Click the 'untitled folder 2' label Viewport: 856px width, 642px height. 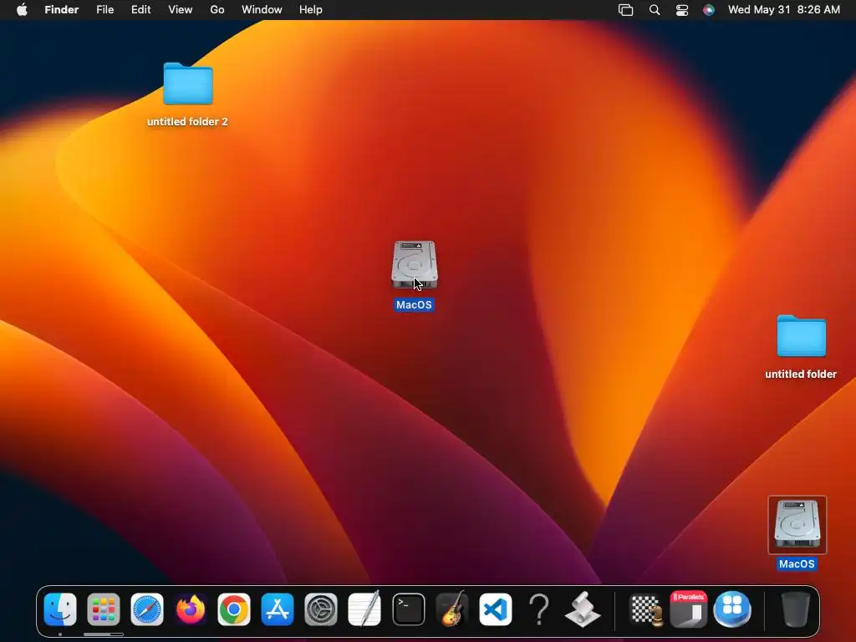click(x=187, y=122)
